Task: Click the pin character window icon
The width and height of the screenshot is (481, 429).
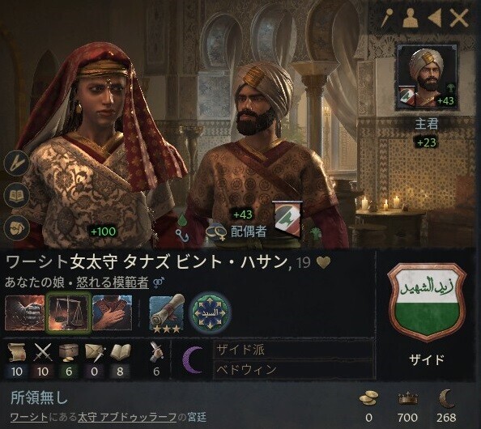Action: pos(388,18)
